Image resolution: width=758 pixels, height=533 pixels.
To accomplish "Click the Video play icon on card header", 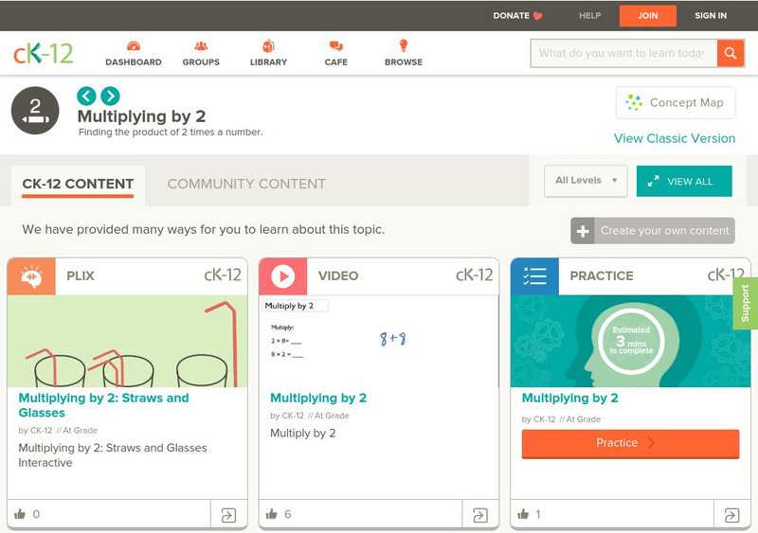I will click(x=282, y=276).
